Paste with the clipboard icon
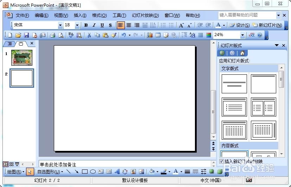This screenshot has width=291, height=187. click(106, 35)
